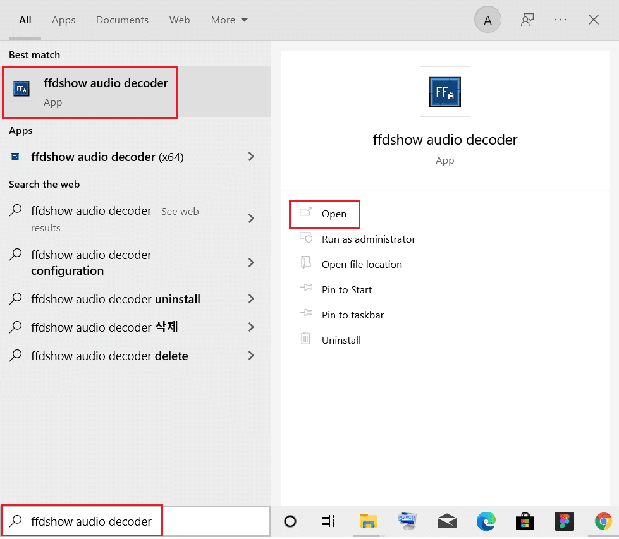Viewport: 619px width, 539px height.
Task: Open the three-dots options menu
Action: (560, 20)
